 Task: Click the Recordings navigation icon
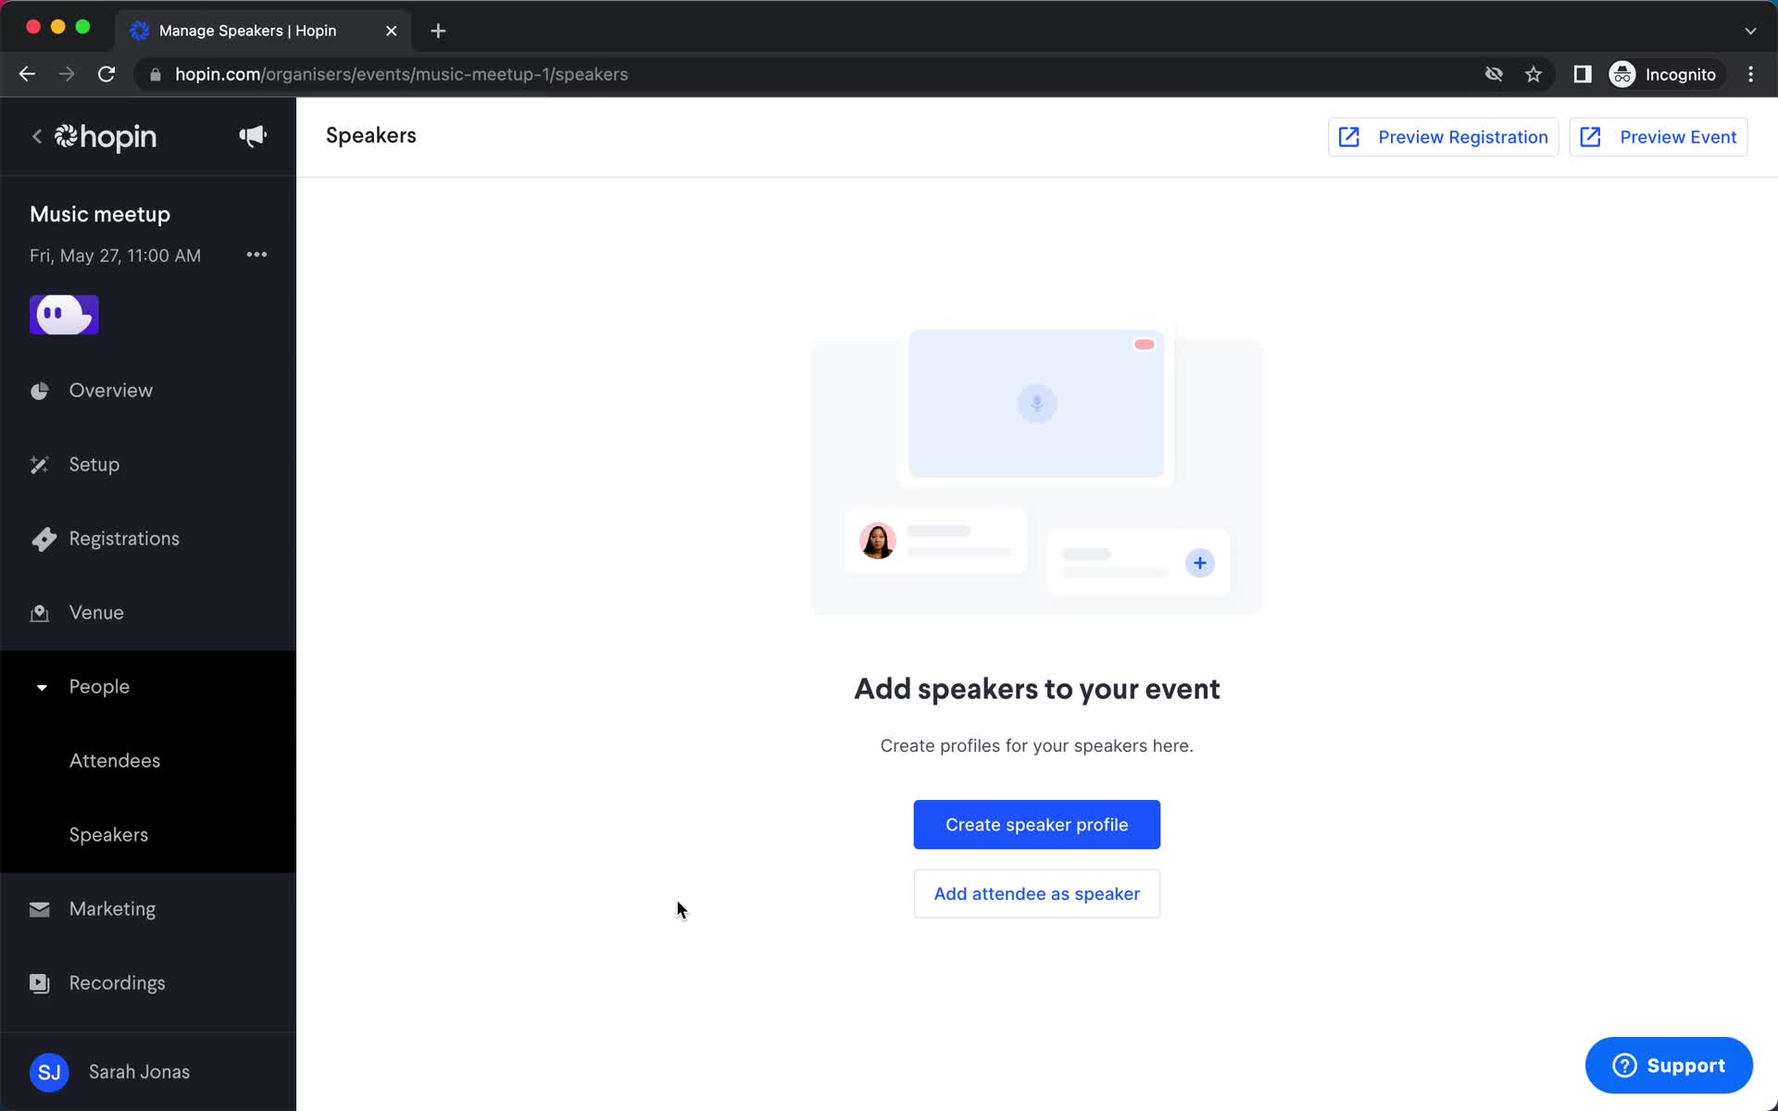coord(38,981)
